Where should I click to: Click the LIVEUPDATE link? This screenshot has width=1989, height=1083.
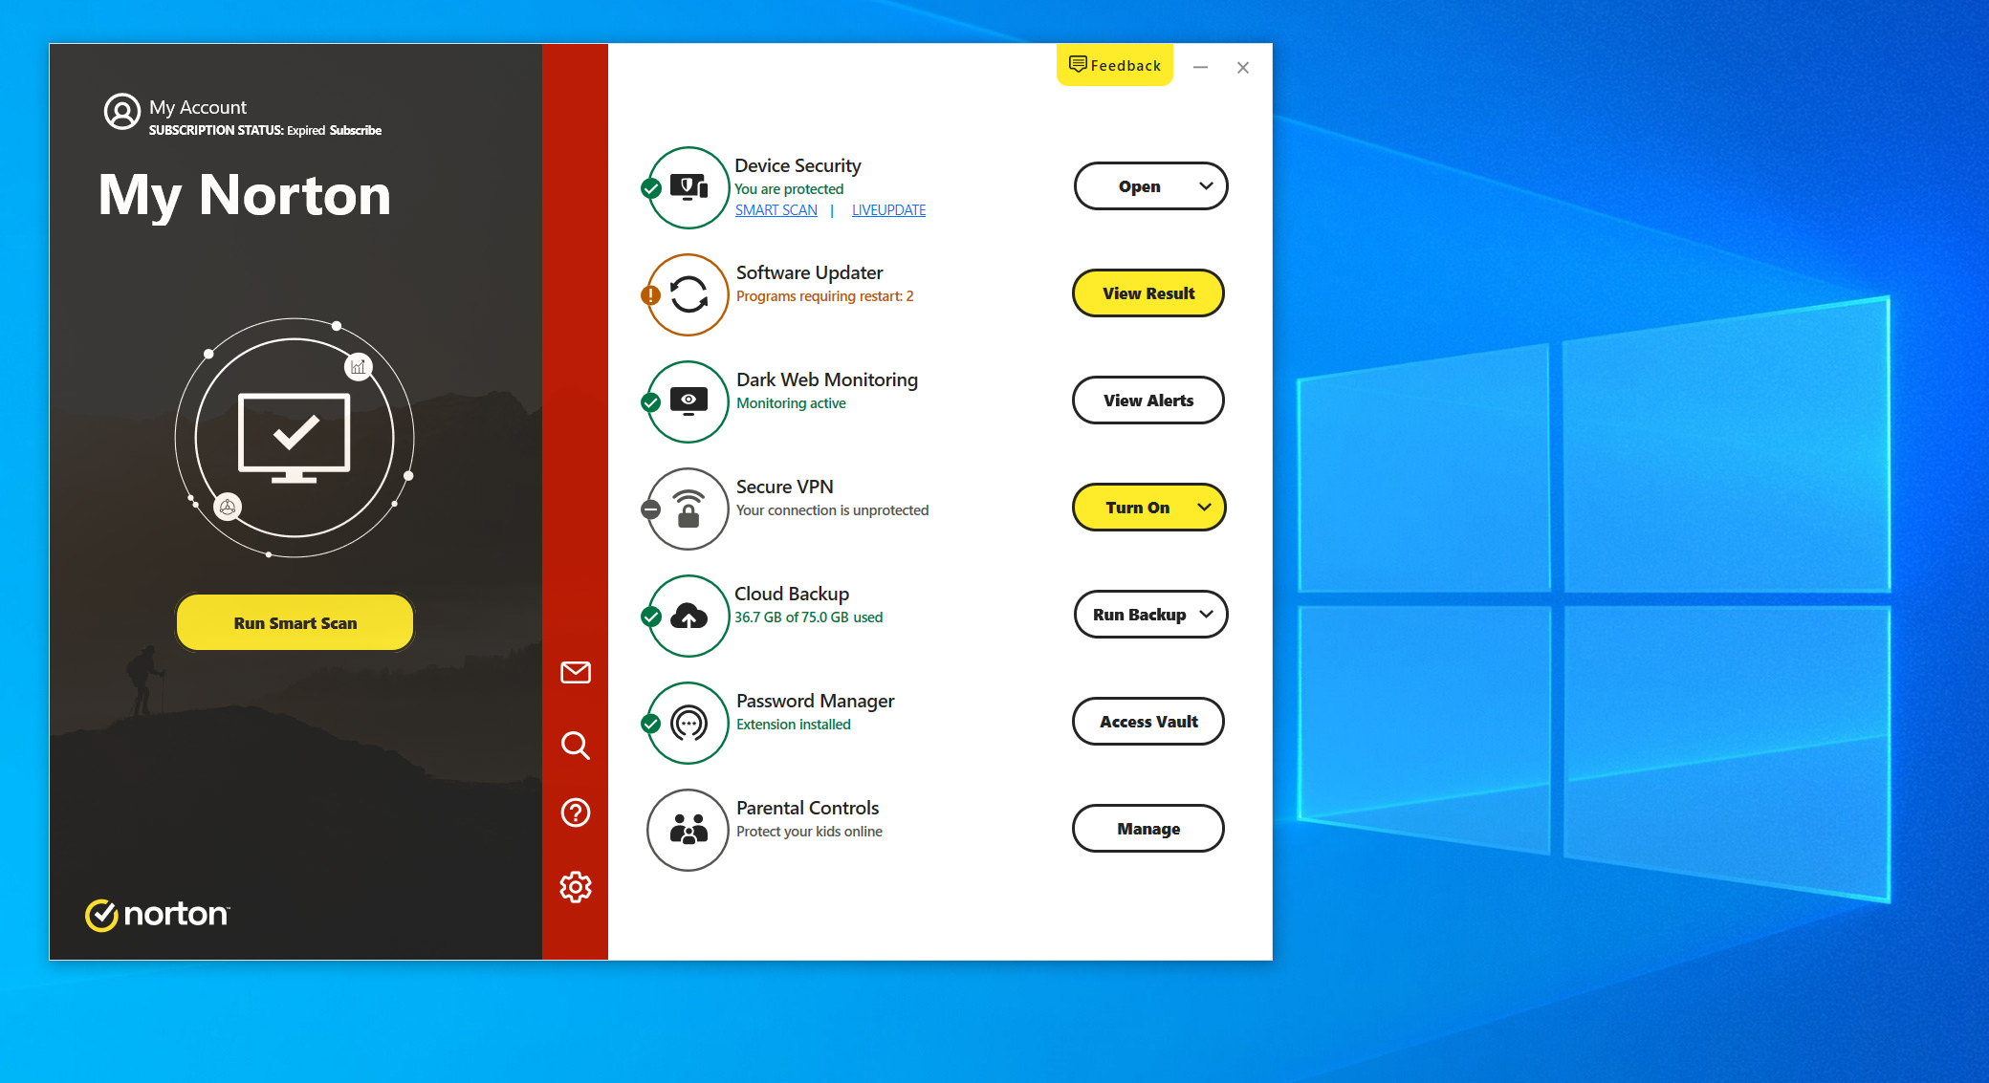tap(888, 210)
